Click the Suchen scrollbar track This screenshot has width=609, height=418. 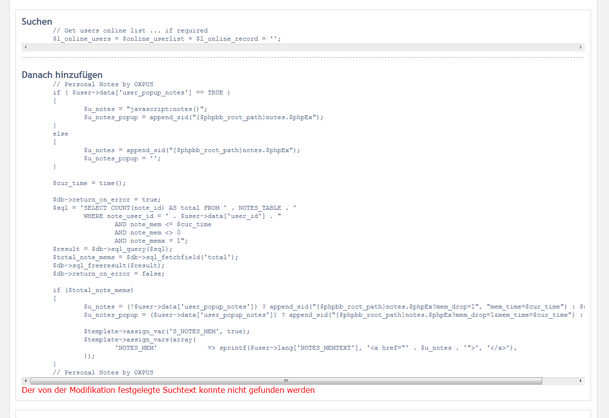[303, 47]
